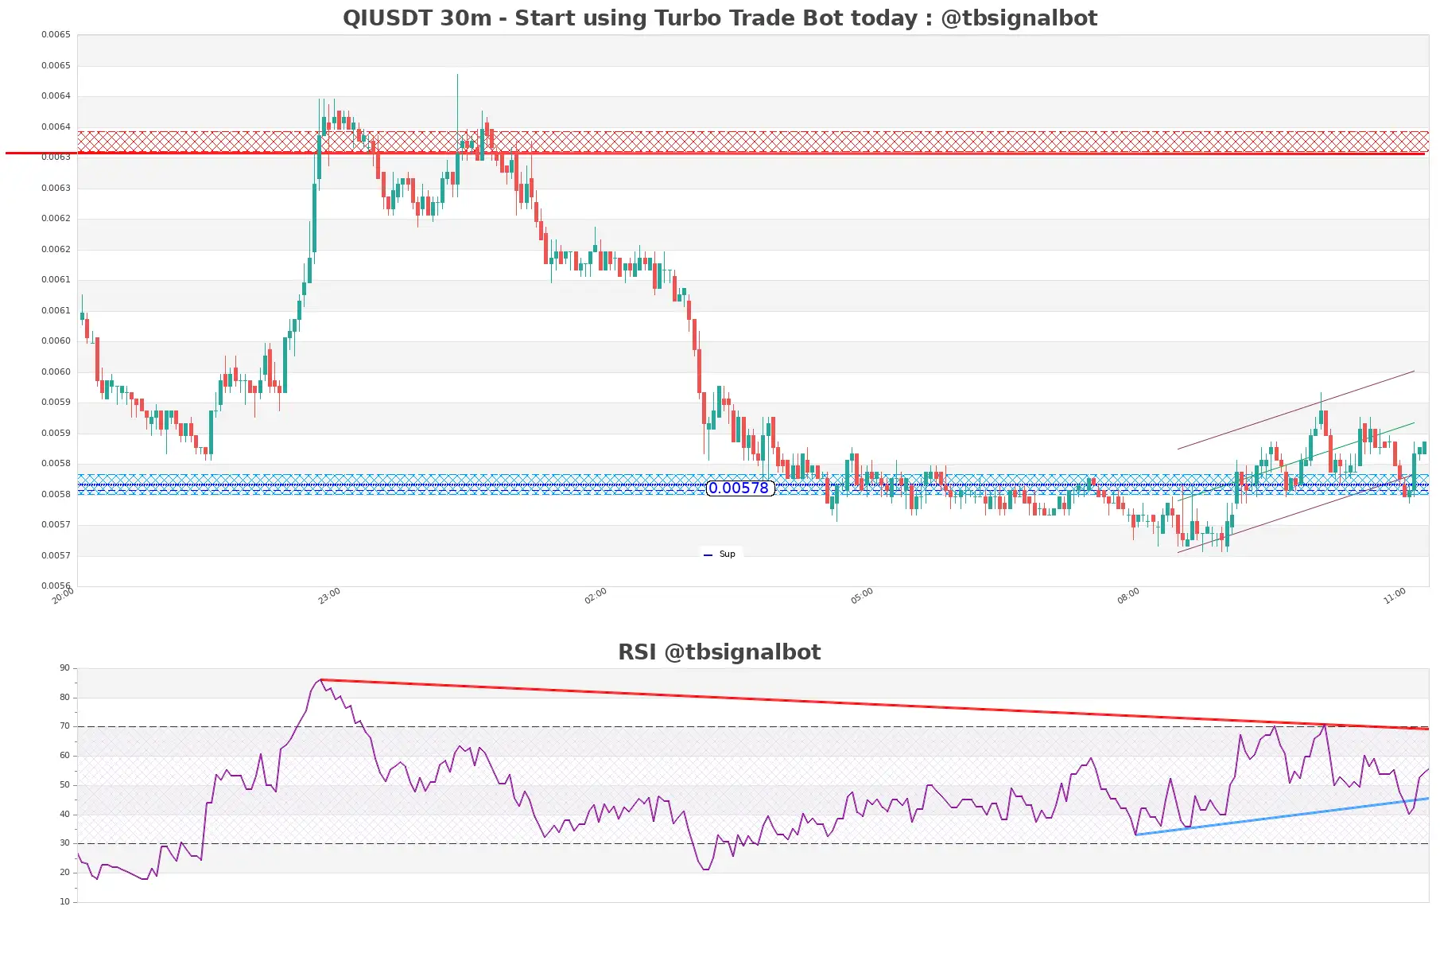The image size is (1440, 961).
Task: Click the RSI axis value 30
Action: 64,843
